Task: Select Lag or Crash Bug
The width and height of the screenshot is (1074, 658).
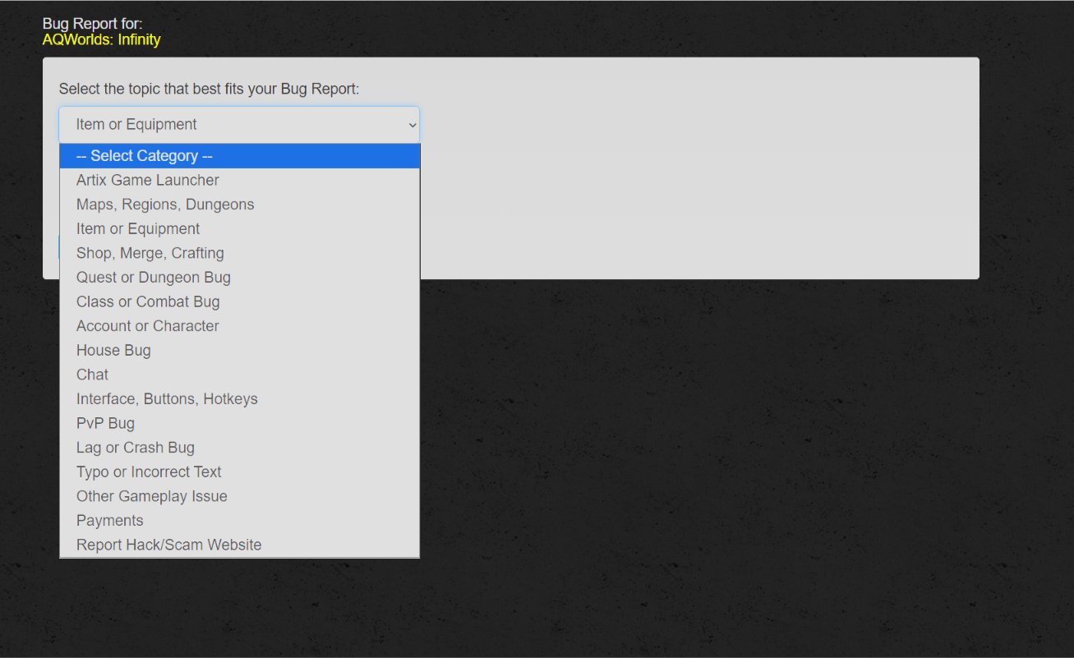Action: tap(239, 448)
